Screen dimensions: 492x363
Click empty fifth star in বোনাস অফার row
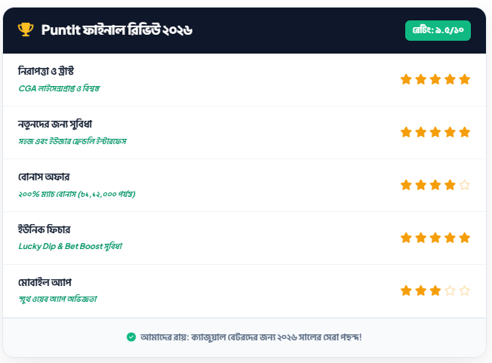465,185
